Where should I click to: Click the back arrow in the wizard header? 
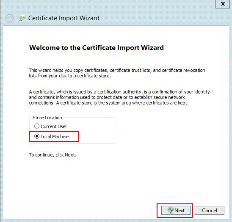click(9, 18)
